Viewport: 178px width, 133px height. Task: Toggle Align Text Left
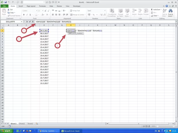(53, 15)
